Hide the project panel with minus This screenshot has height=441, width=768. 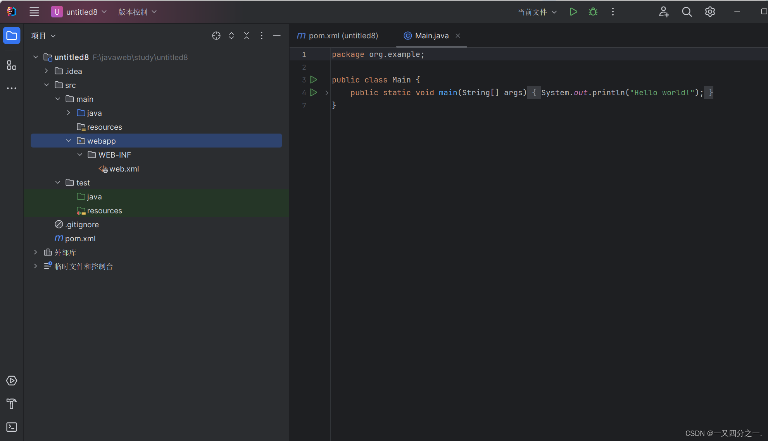pos(277,36)
